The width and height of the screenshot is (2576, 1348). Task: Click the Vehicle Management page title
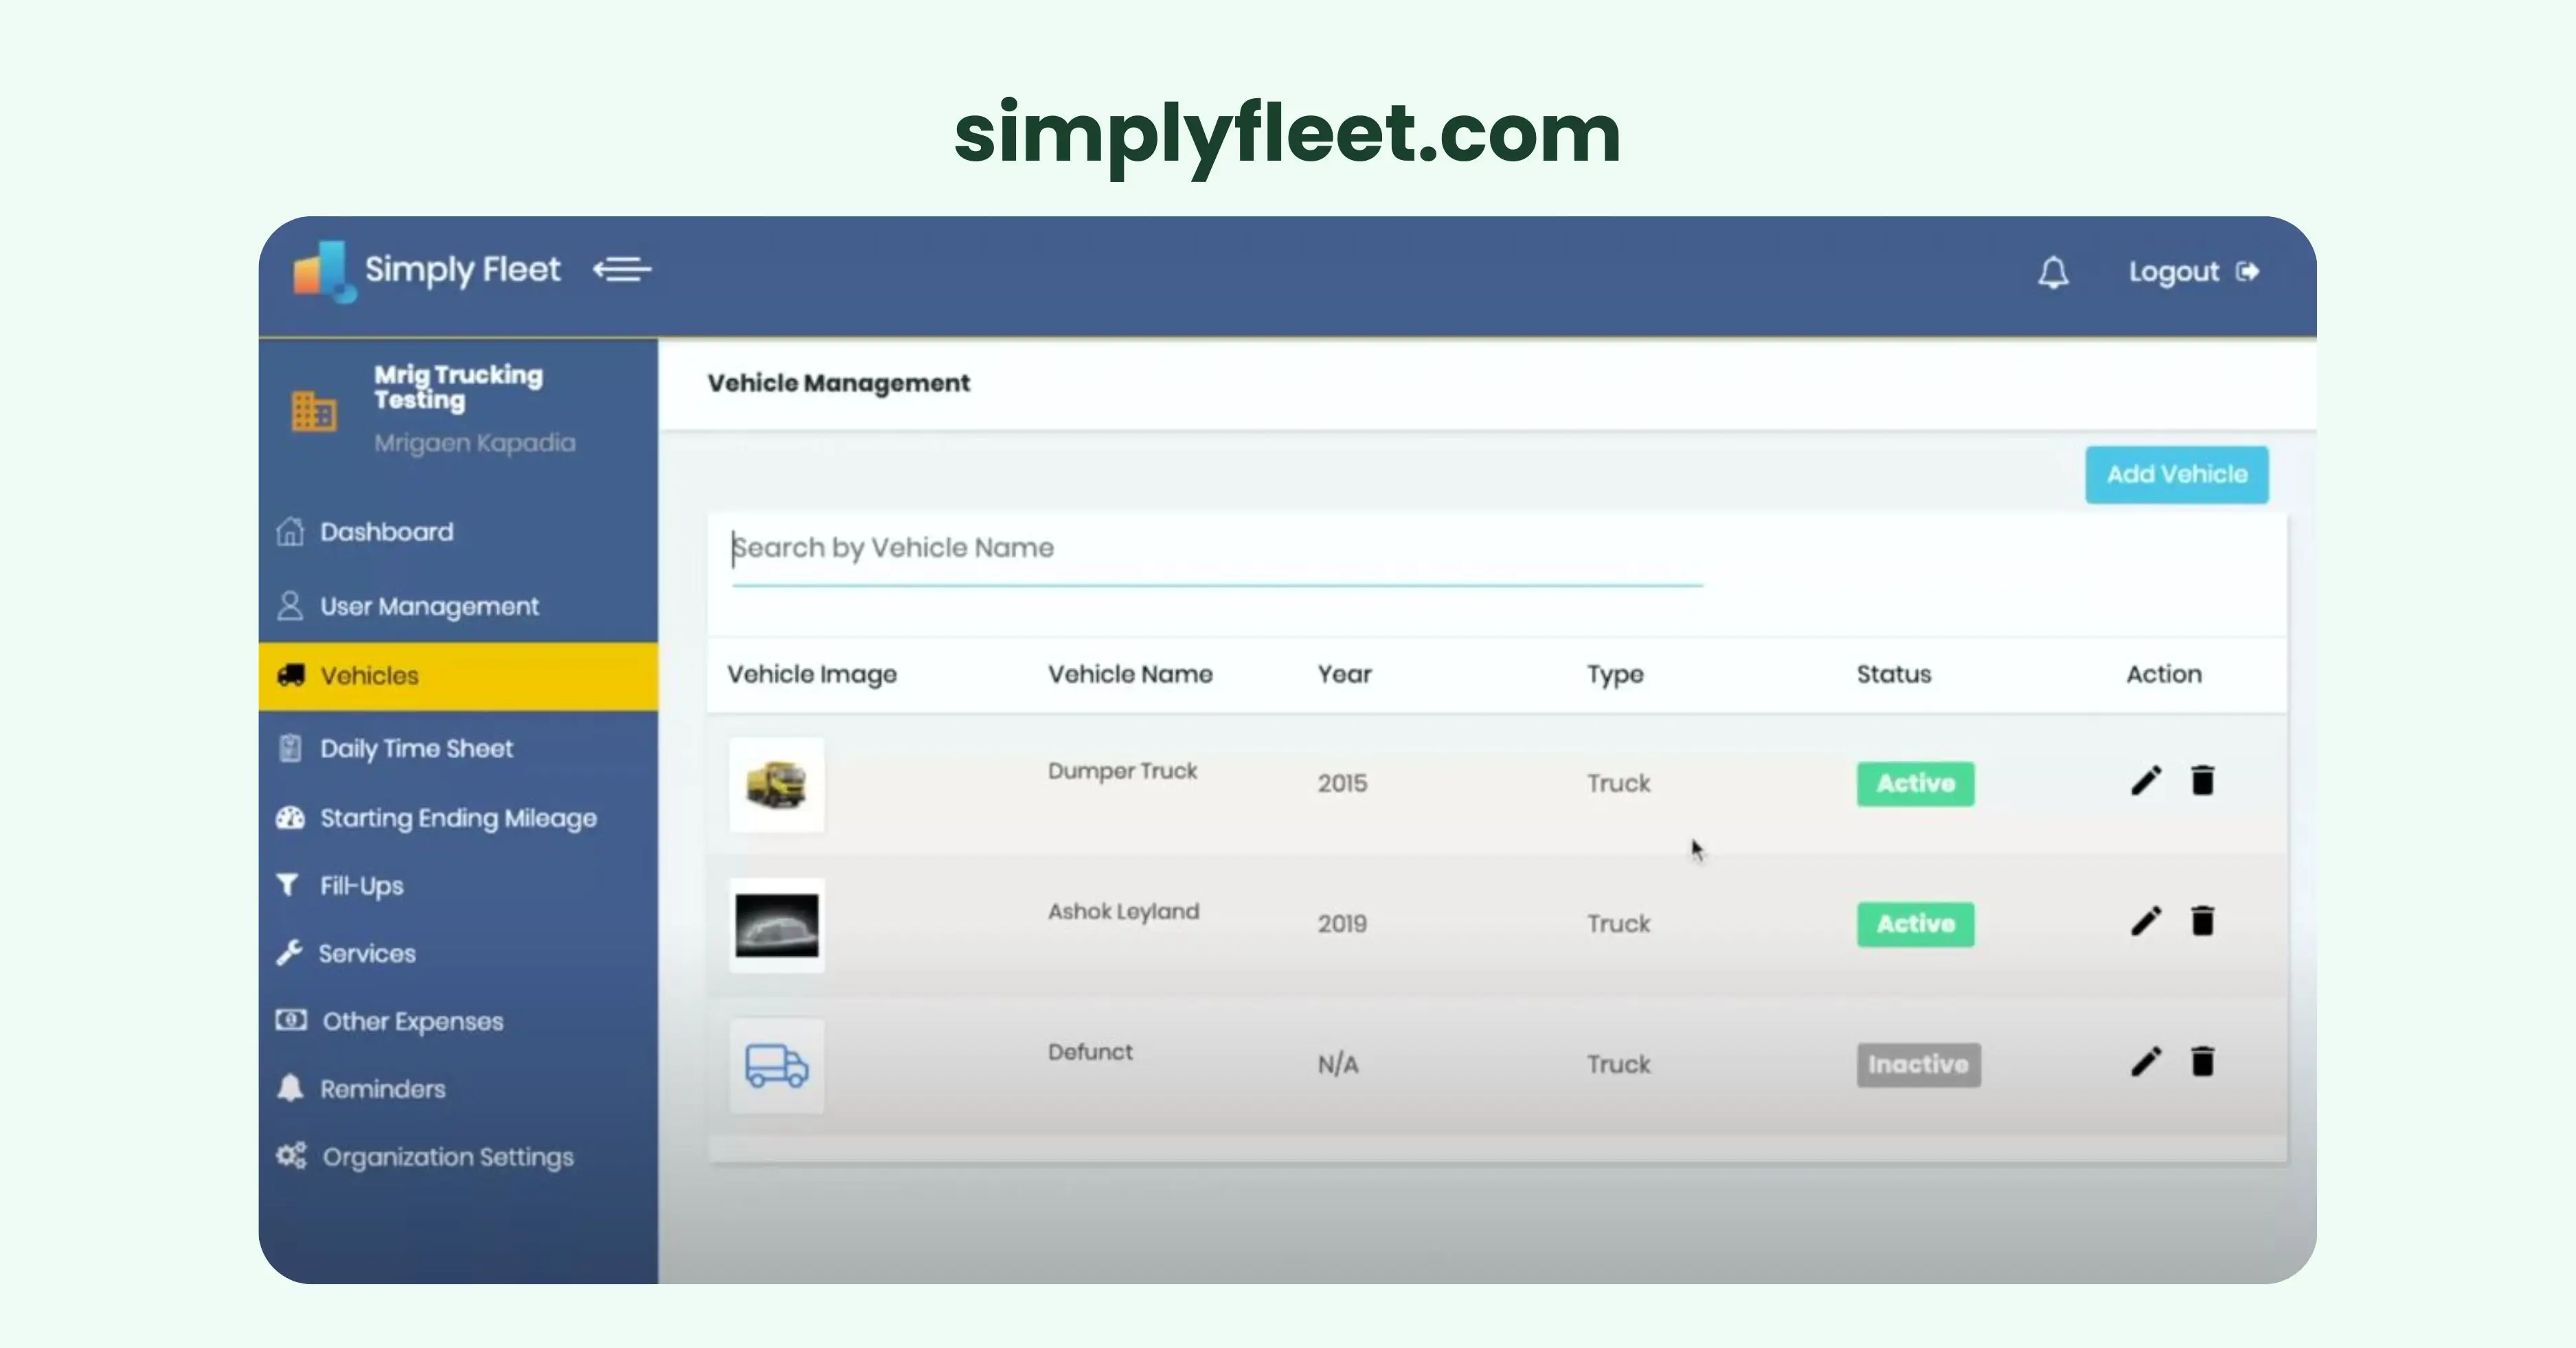click(838, 383)
